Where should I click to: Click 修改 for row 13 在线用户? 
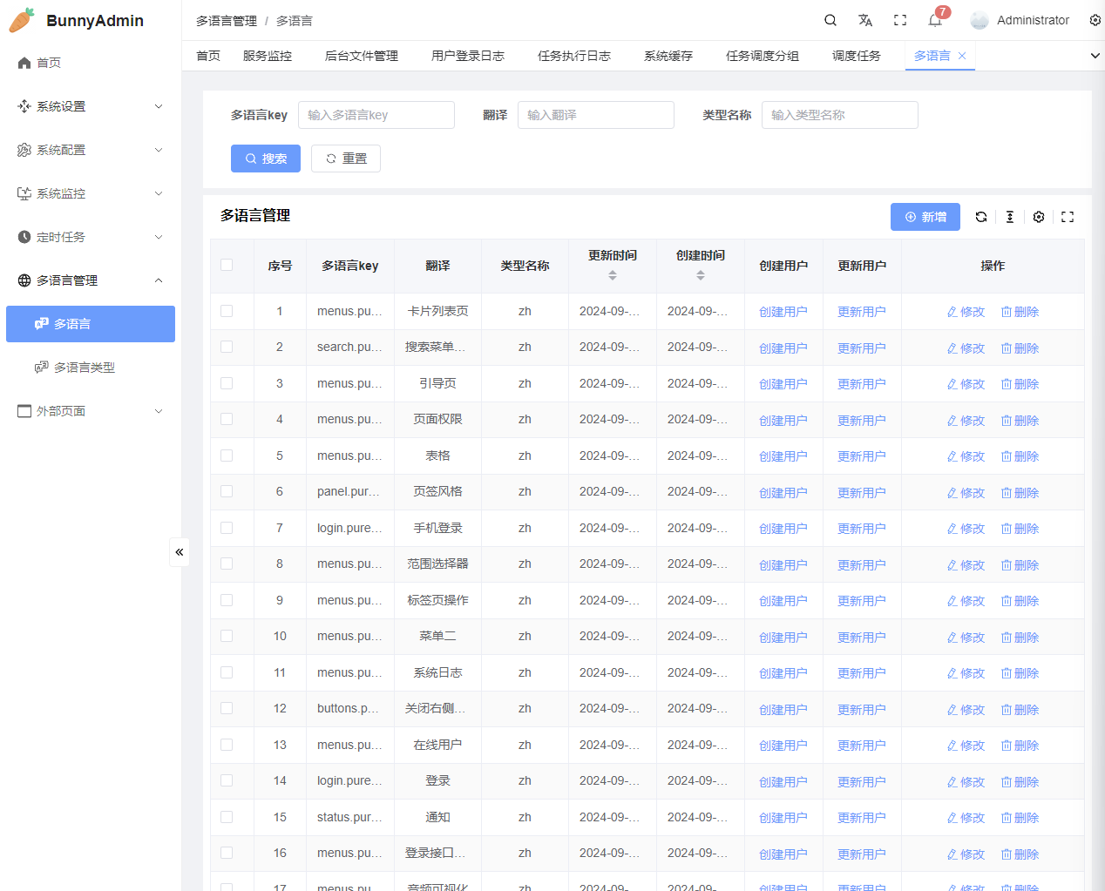pos(966,746)
